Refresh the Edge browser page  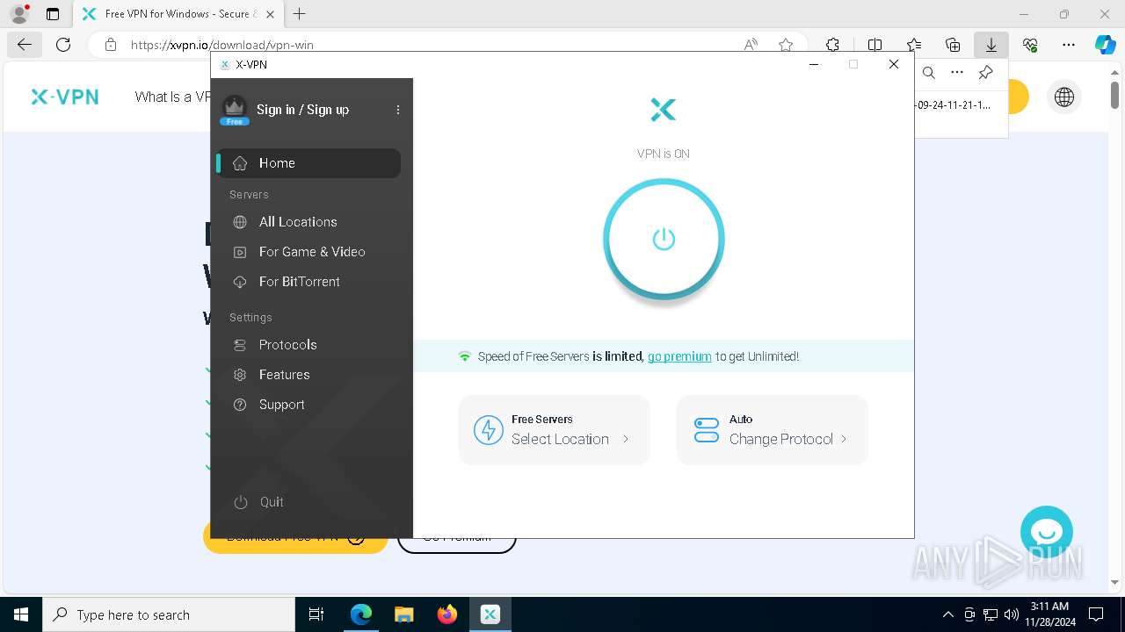(63, 45)
